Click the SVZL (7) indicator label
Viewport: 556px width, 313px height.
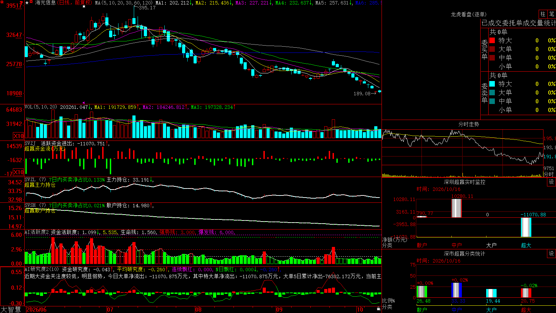[x=35, y=180]
